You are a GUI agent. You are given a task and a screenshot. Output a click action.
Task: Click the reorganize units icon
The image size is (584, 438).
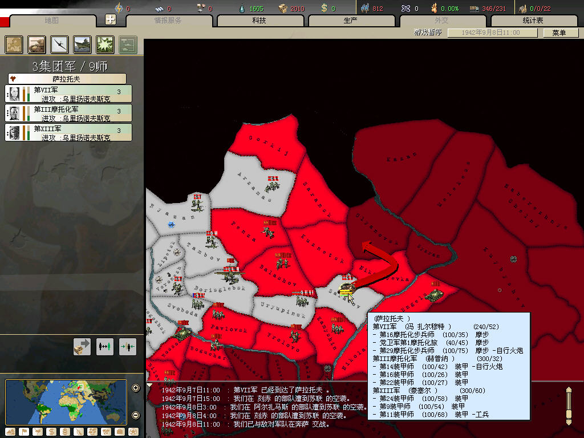105,346
